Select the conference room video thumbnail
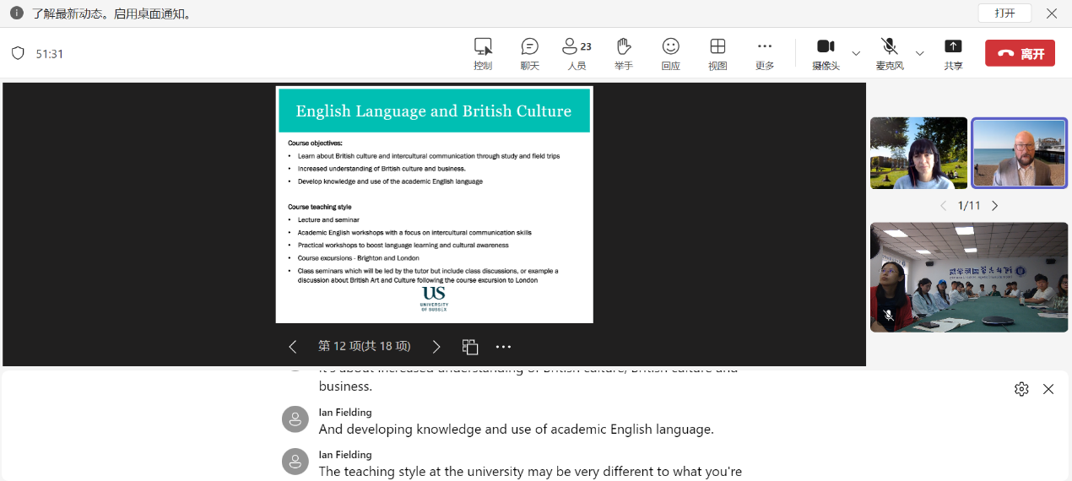 (969, 277)
